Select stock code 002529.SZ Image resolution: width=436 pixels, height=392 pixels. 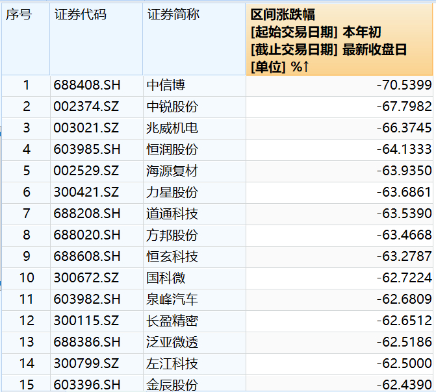86,171
